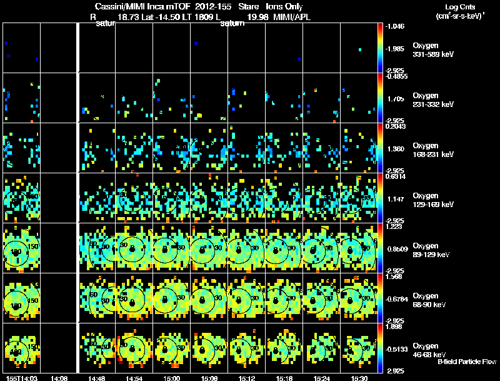Click the 14:54 time axis label
The width and height of the screenshot is (500, 381).
pos(134,378)
